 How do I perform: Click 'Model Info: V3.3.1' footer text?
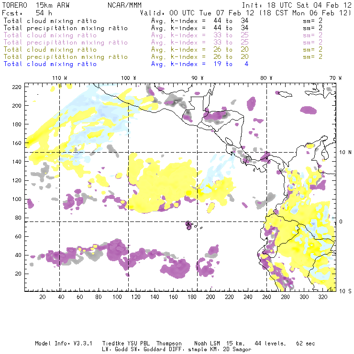tap(64, 343)
